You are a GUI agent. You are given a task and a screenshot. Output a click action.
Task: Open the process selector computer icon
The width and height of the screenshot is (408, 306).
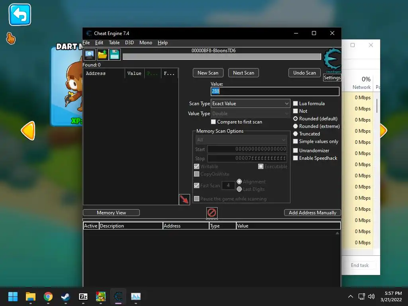tap(90, 55)
